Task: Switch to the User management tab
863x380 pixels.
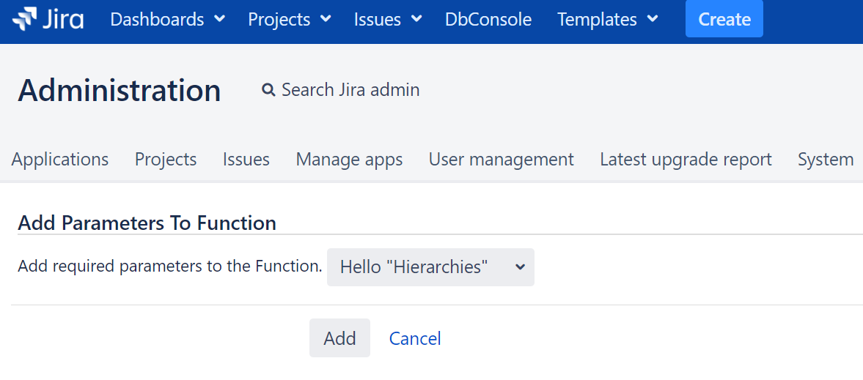Action: [x=502, y=159]
